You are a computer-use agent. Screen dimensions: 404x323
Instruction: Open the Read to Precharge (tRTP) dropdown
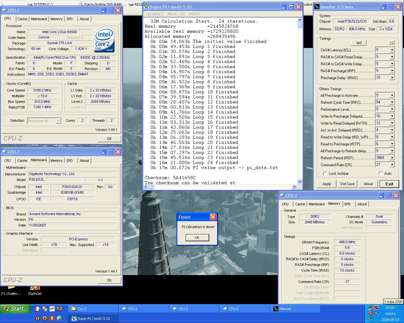[x=392, y=144]
